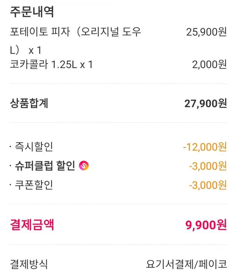The image size is (237, 278).
Task: Click the dotted divider below the 코카콜라 item
Action: click(x=118, y=83)
